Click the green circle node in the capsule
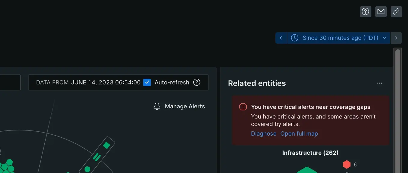 coord(87,169)
